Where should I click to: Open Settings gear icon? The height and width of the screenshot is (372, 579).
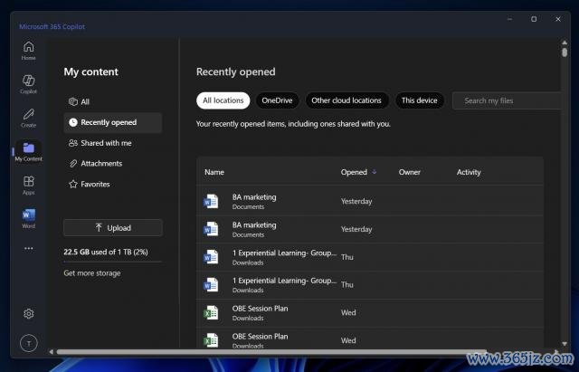coord(28,314)
